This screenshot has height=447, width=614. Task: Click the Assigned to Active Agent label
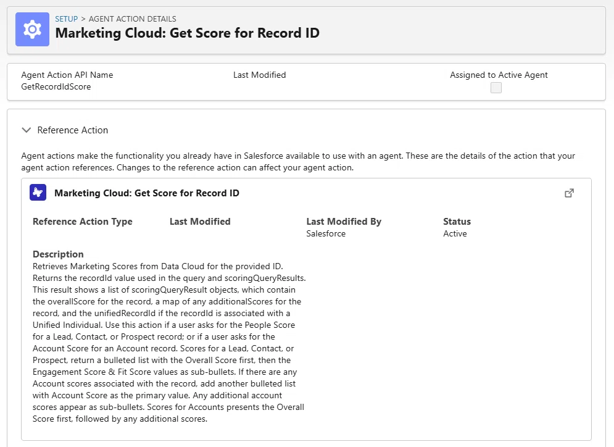pos(499,75)
